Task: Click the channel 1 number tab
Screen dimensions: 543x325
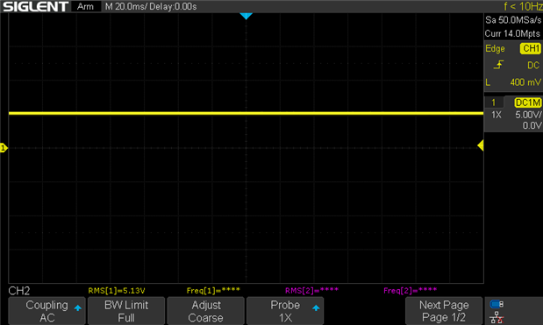Action: [494, 102]
